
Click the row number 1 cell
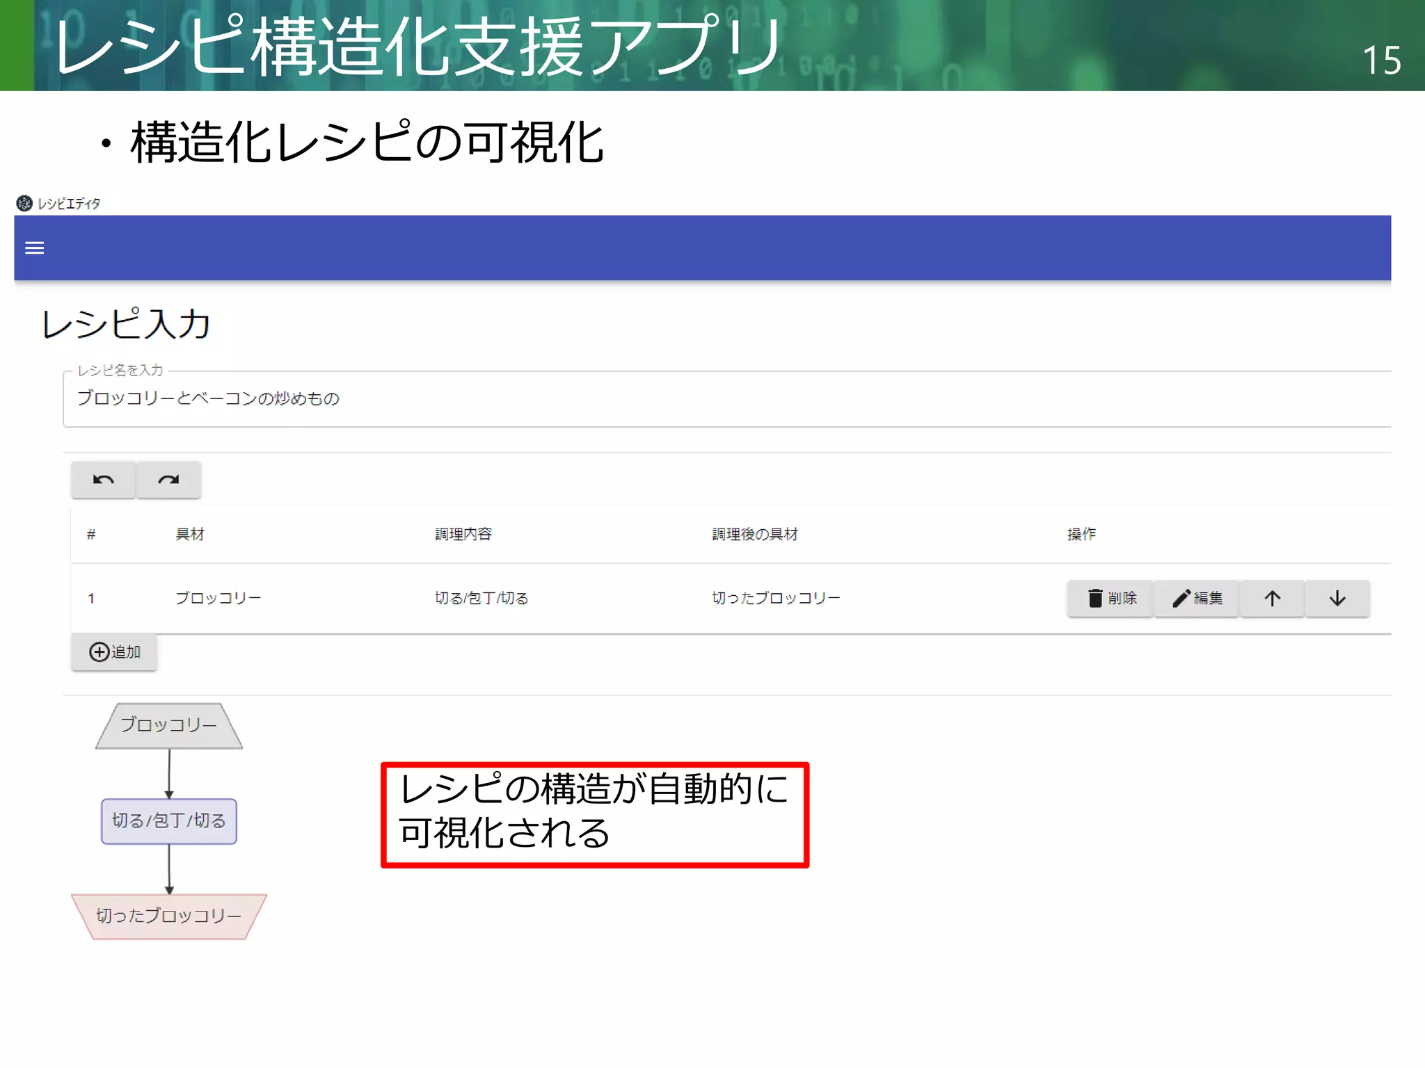tap(91, 599)
